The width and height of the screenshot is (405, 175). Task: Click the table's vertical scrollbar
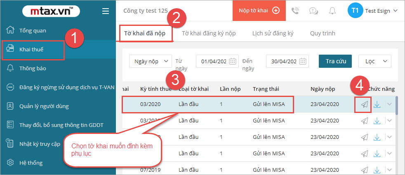[397, 106]
